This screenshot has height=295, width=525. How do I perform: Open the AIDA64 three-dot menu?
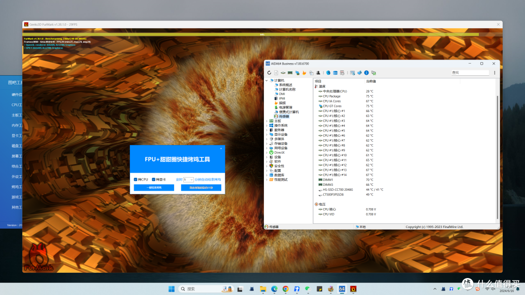click(494, 73)
